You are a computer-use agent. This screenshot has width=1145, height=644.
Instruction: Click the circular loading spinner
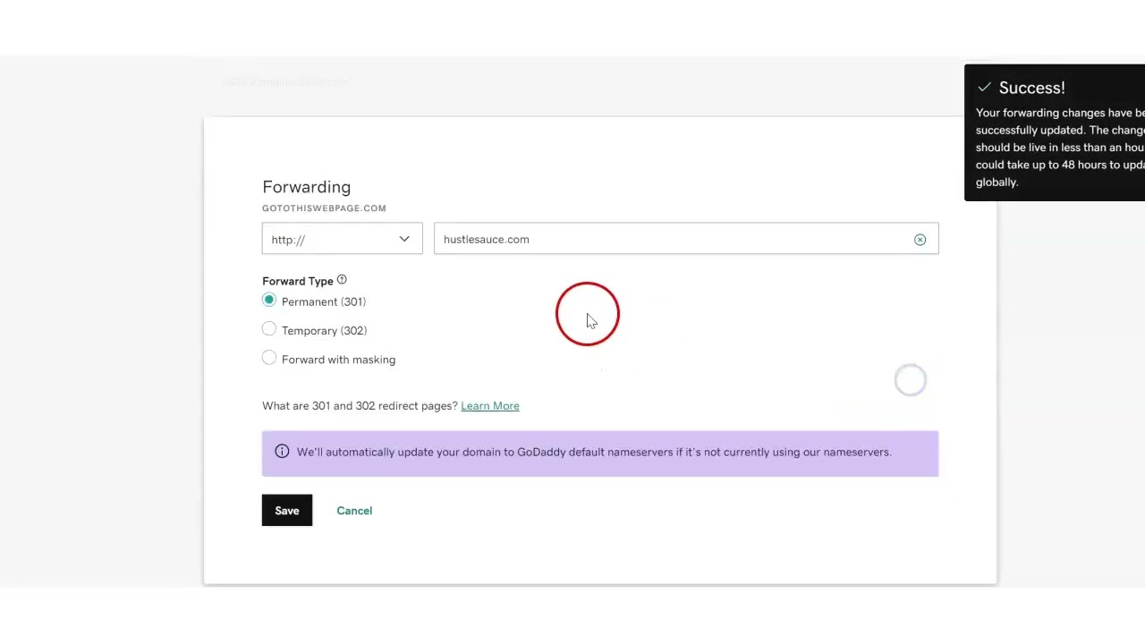[x=911, y=380]
